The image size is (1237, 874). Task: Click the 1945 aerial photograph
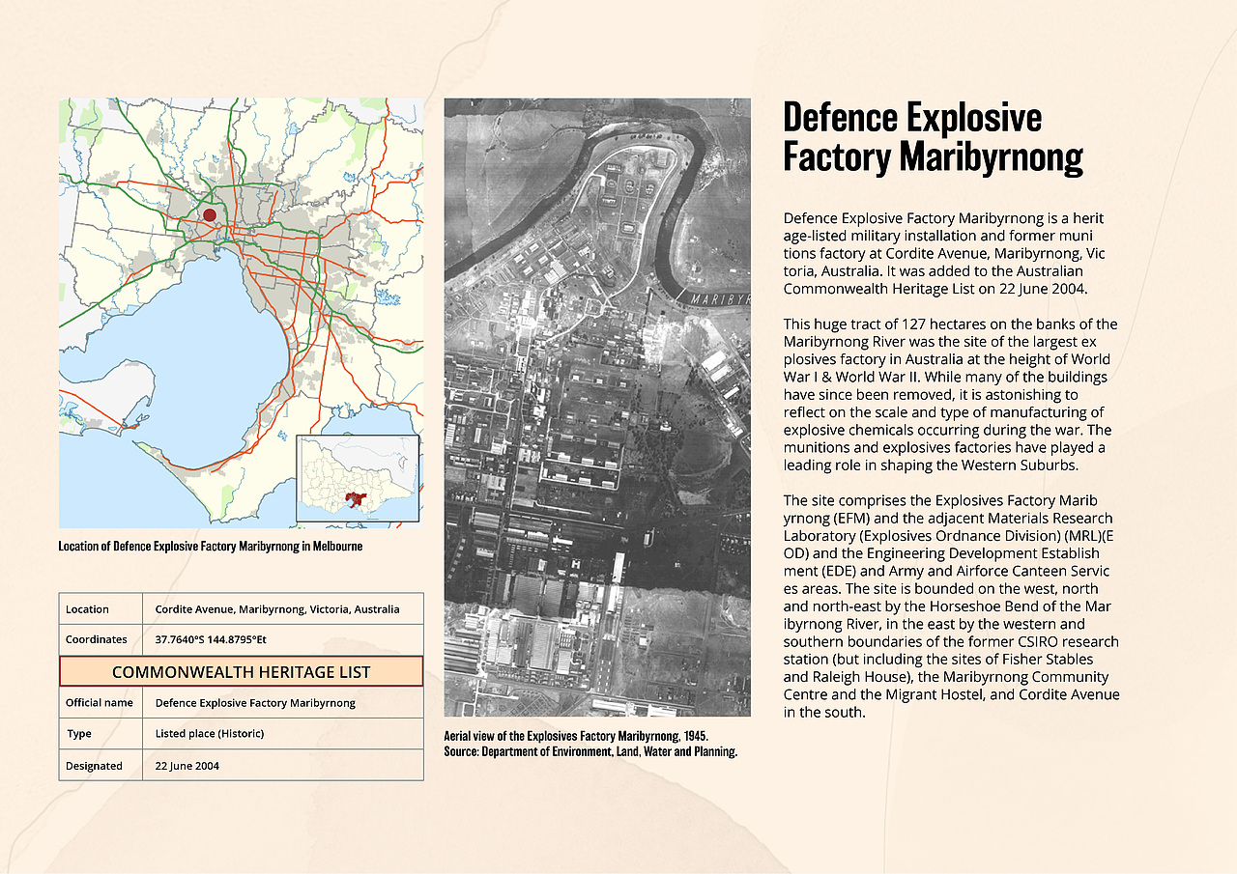click(597, 408)
